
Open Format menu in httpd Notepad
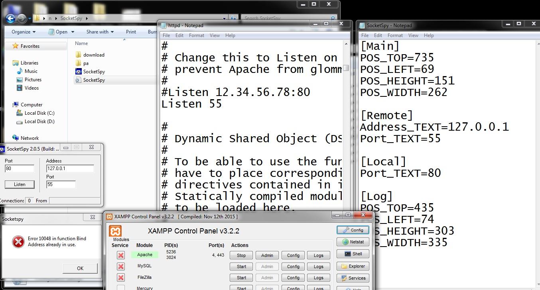[197, 35]
